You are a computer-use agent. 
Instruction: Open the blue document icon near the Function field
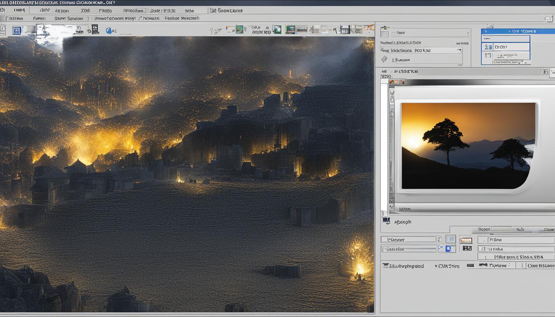coord(448,248)
